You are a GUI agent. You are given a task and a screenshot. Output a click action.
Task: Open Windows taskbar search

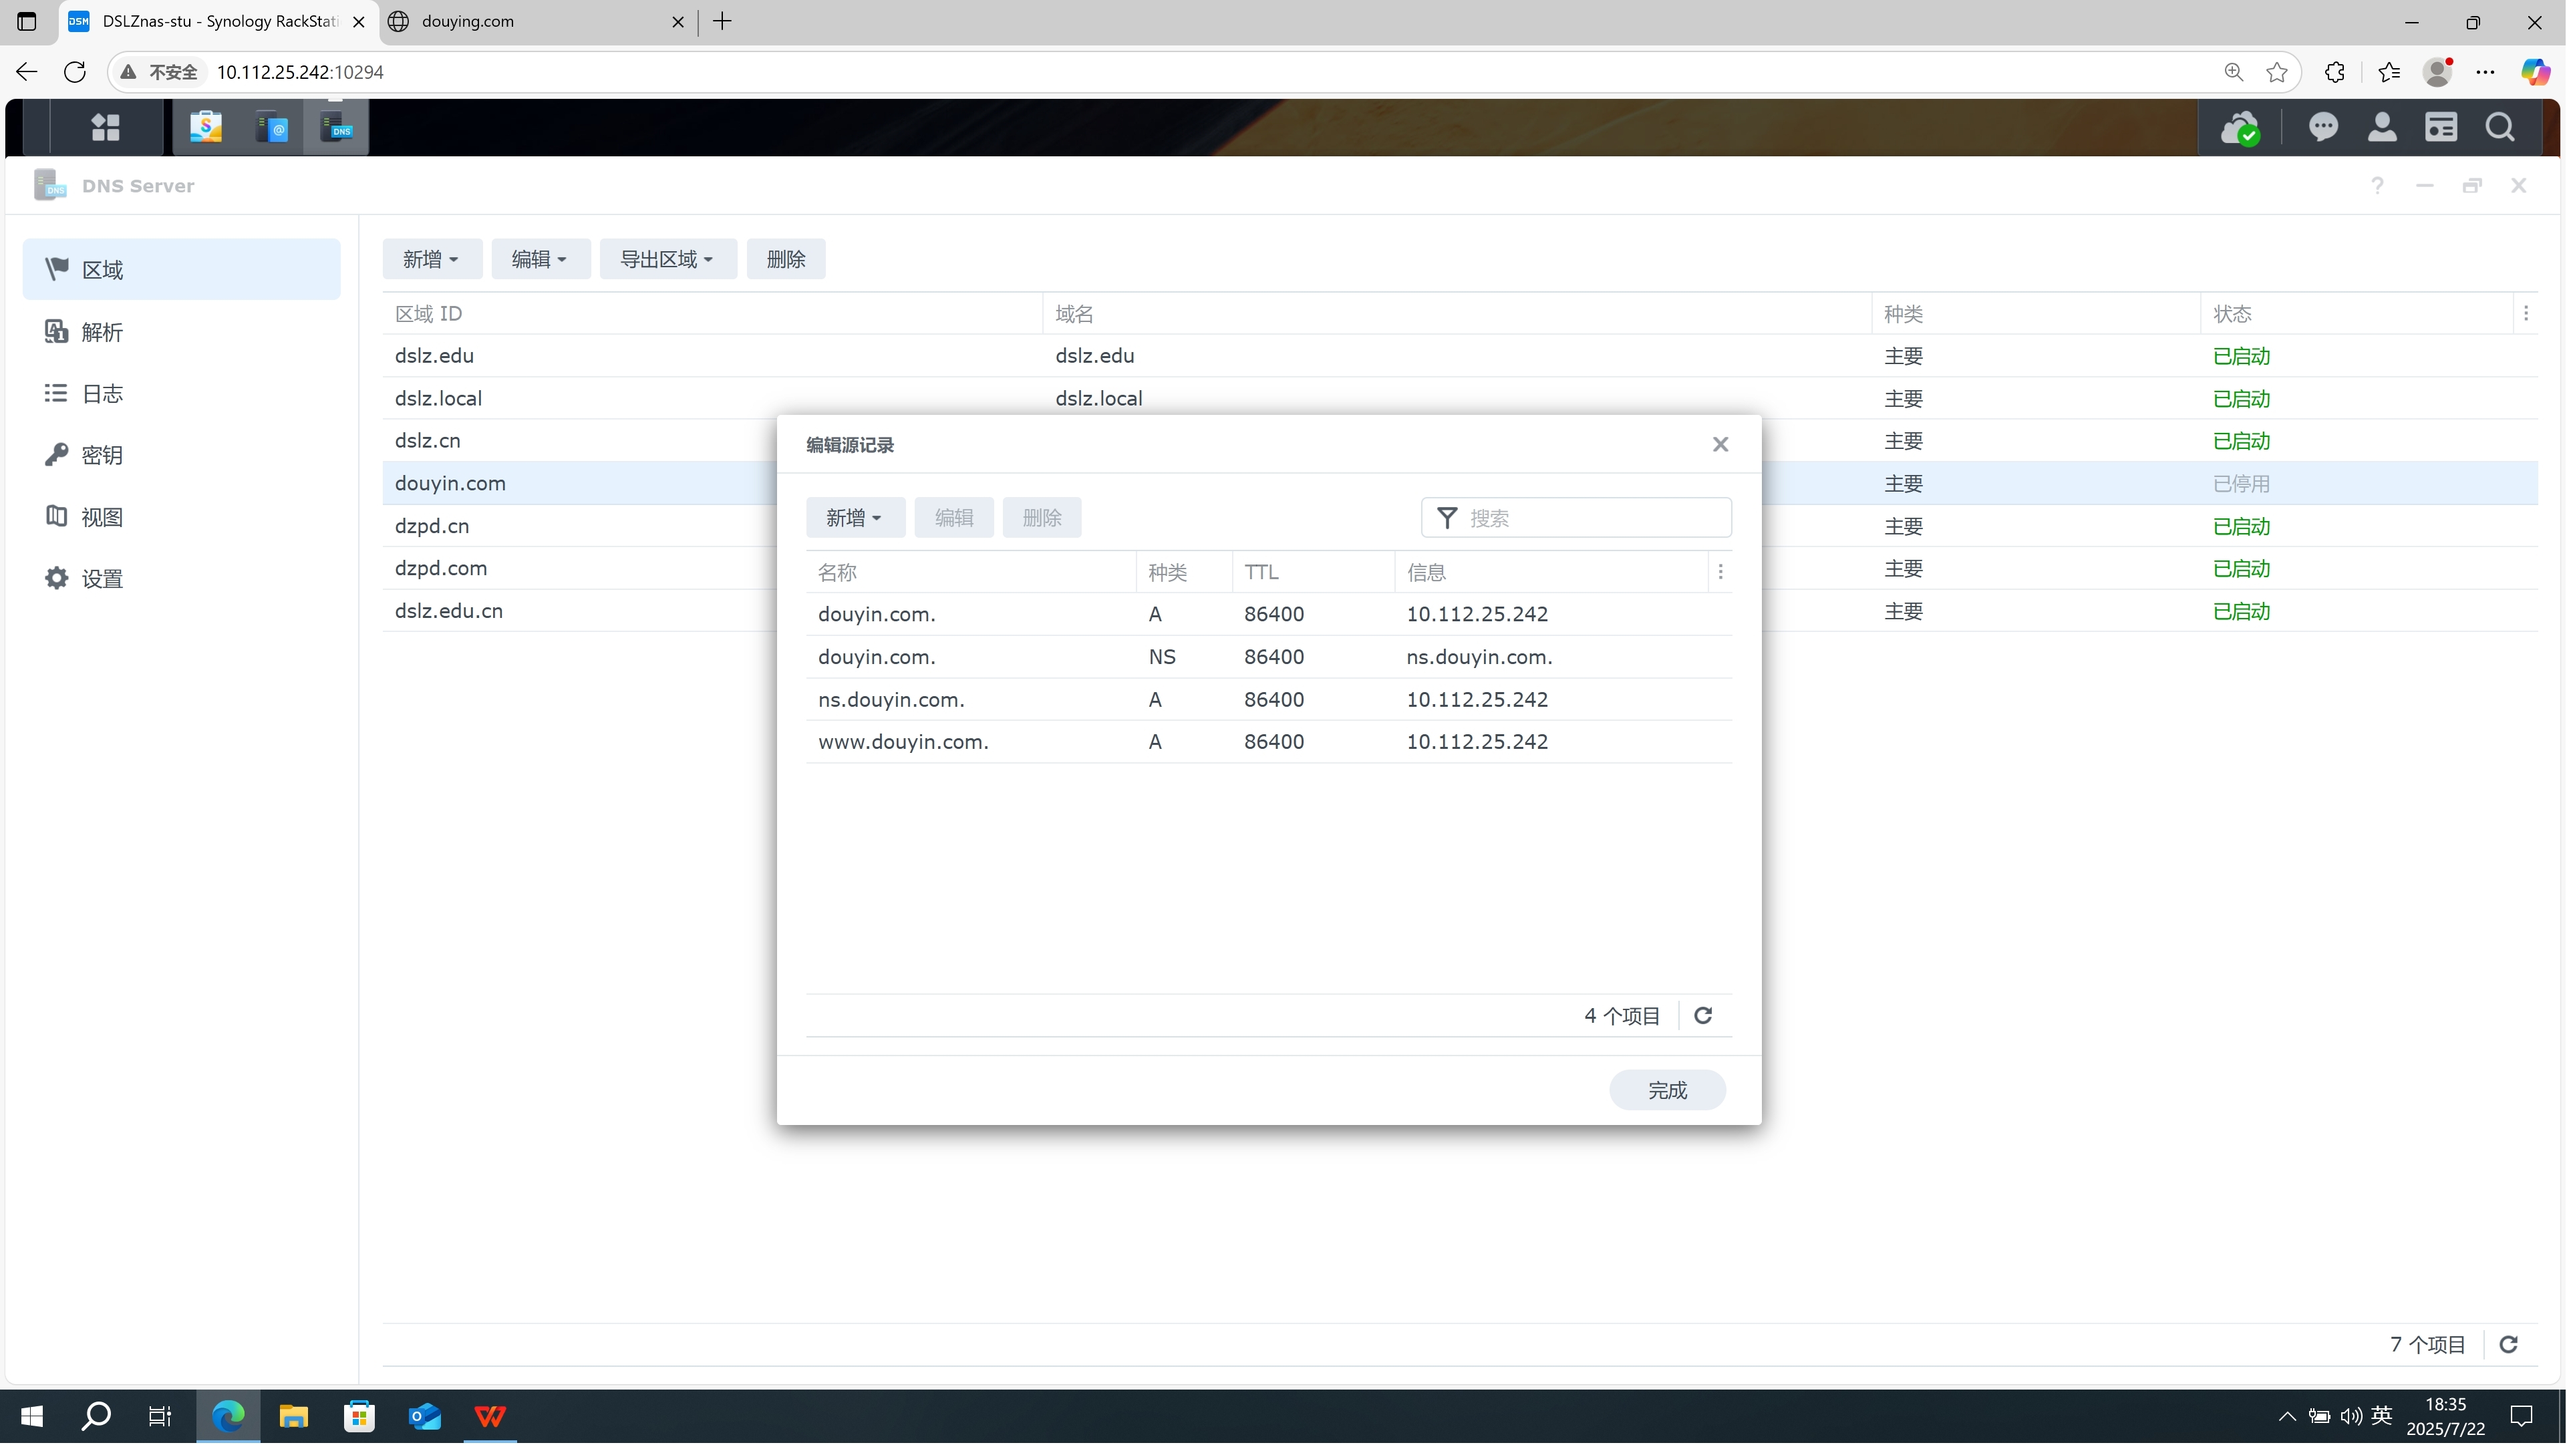[x=96, y=1416]
